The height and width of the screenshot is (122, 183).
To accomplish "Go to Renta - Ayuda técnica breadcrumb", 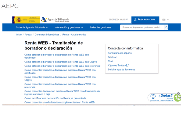I will click(74, 35).
